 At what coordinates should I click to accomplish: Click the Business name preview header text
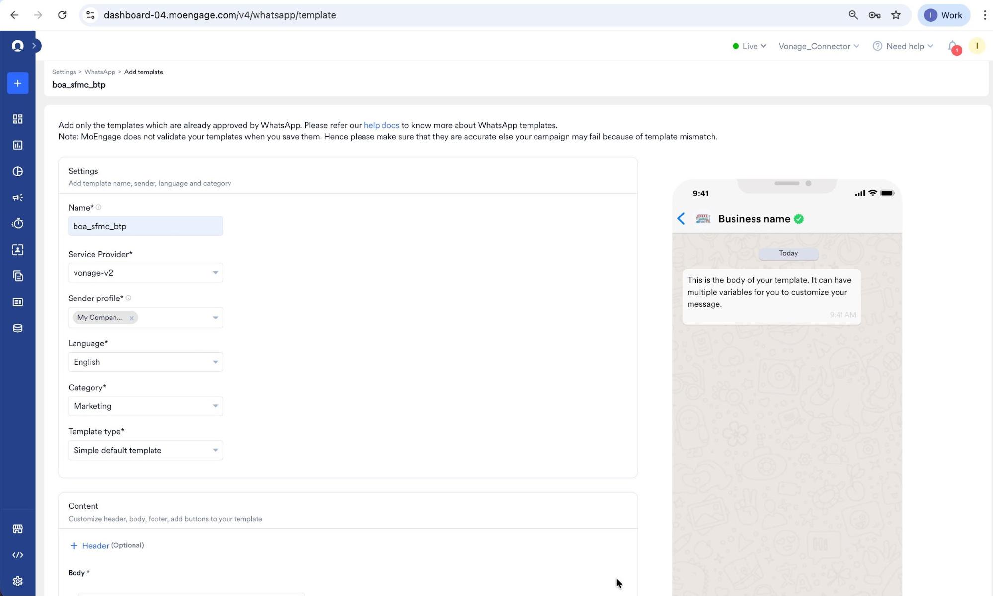tap(754, 219)
